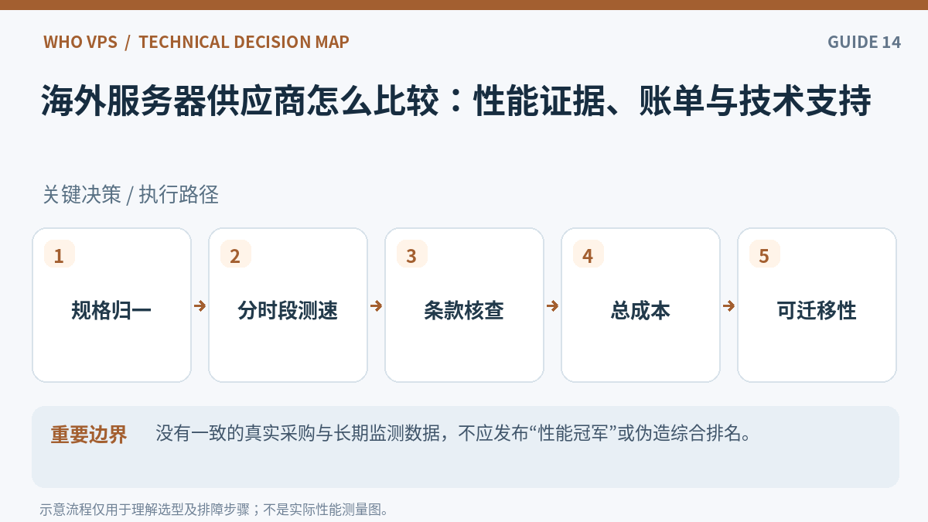Image resolution: width=928 pixels, height=522 pixels.
Task: Click step number badge 2
Action: pyautogui.click(x=236, y=254)
